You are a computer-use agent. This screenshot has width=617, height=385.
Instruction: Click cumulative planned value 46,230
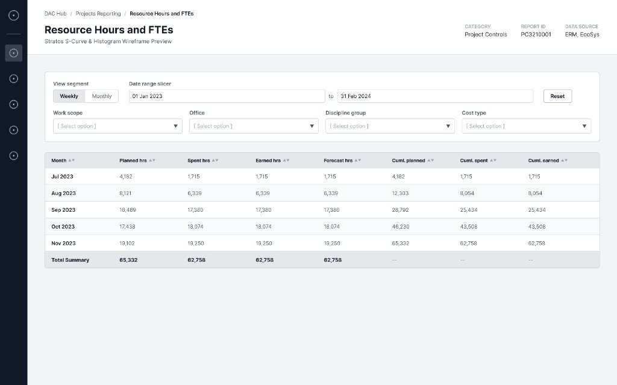point(400,226)
